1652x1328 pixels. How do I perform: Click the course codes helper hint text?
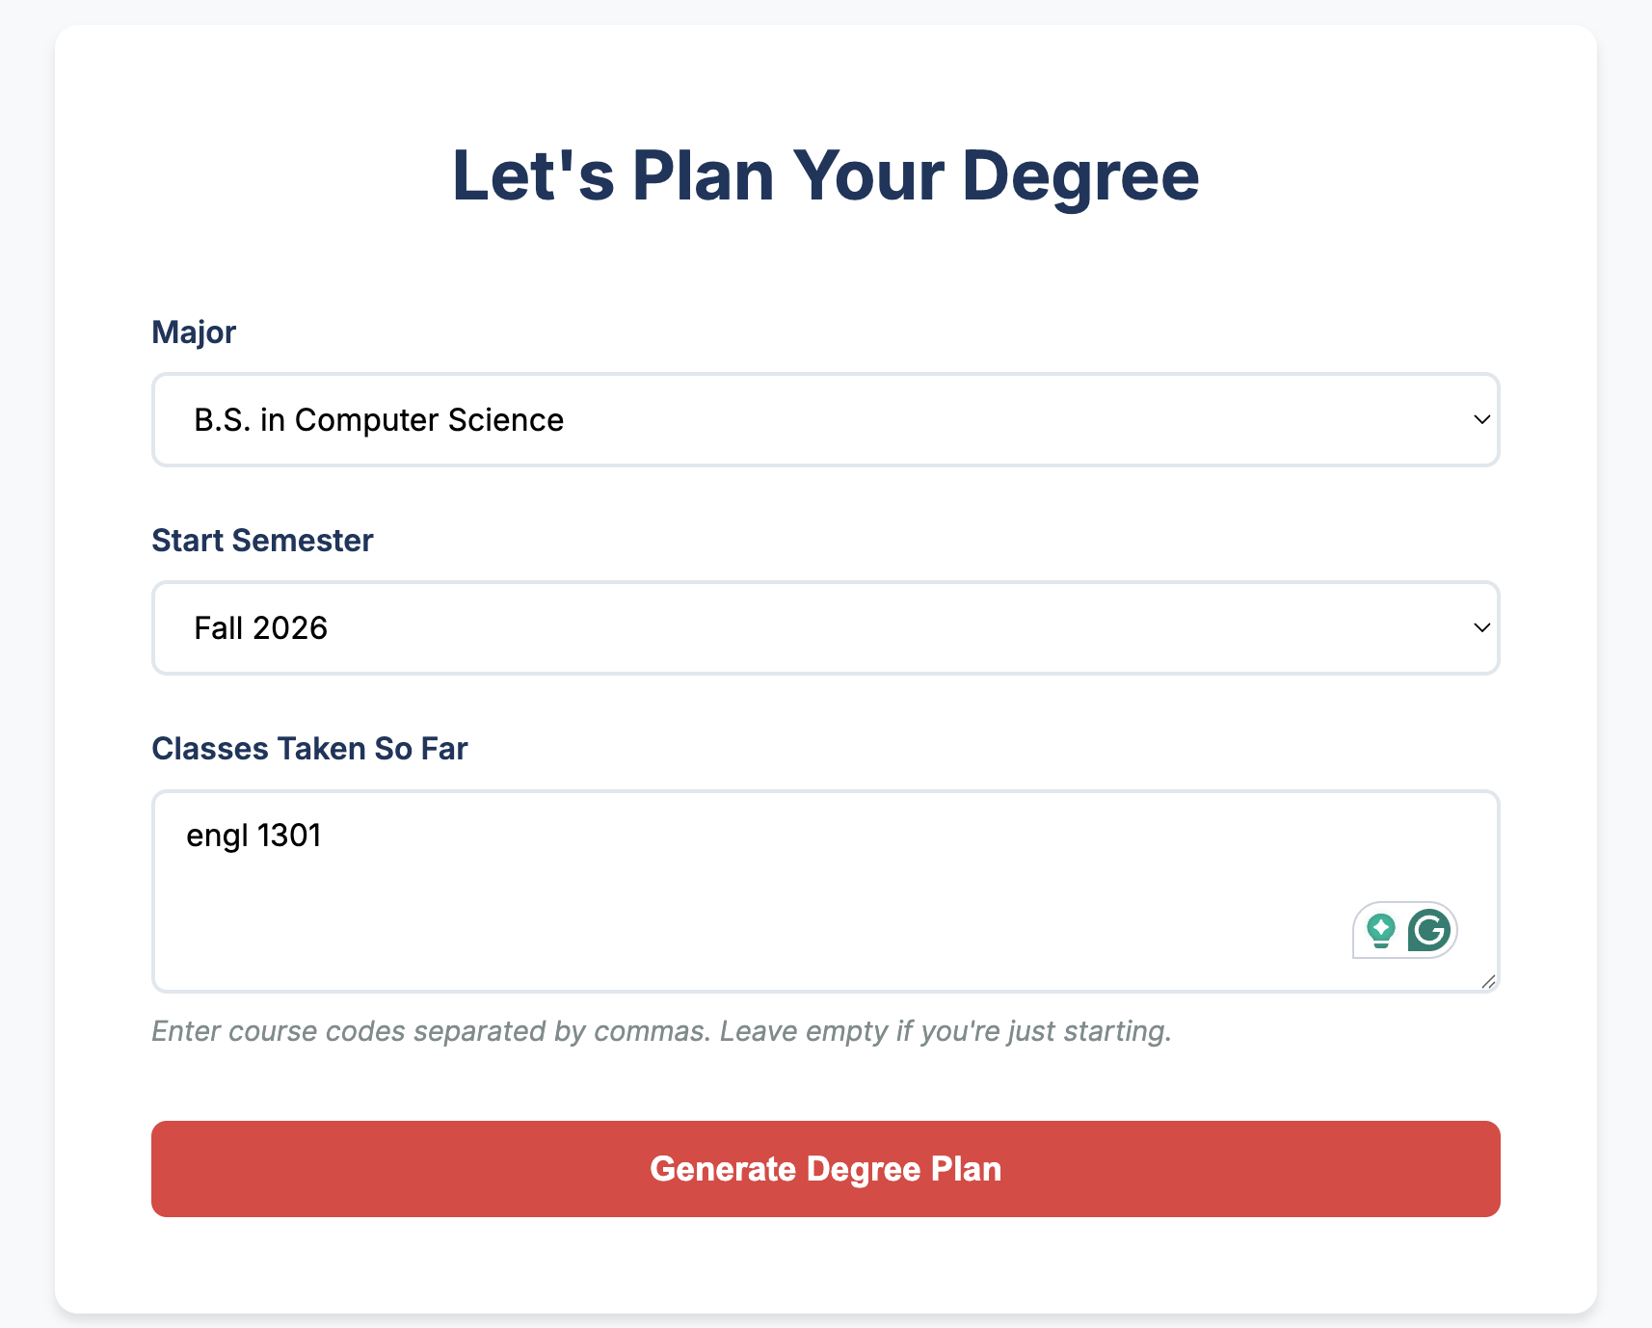pyautogui.click(x=661, y=1031)
